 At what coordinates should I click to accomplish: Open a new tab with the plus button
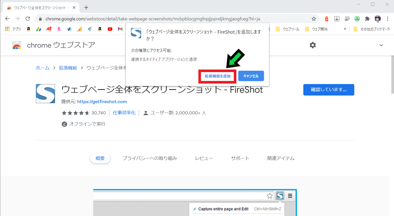click(86, 8)
